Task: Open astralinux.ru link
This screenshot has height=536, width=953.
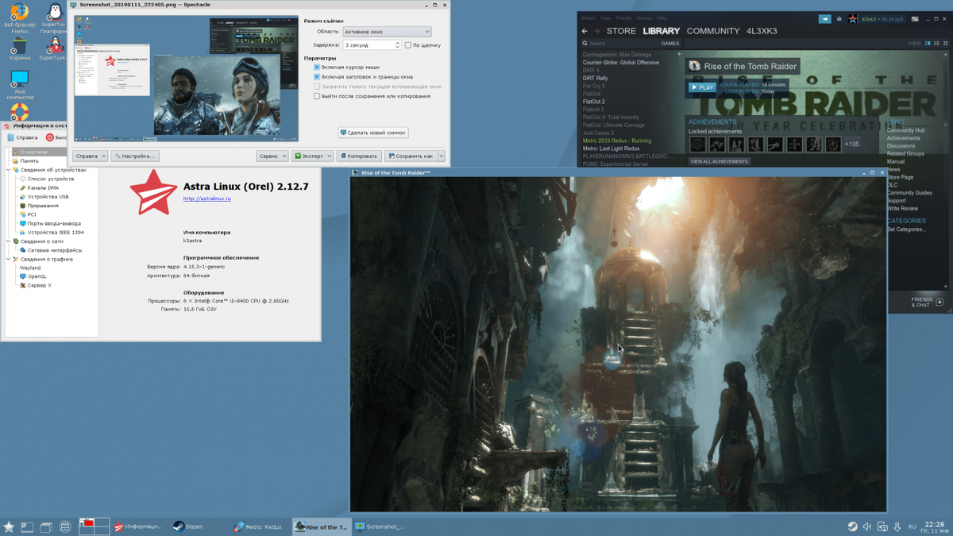Action: pos(207,199)
